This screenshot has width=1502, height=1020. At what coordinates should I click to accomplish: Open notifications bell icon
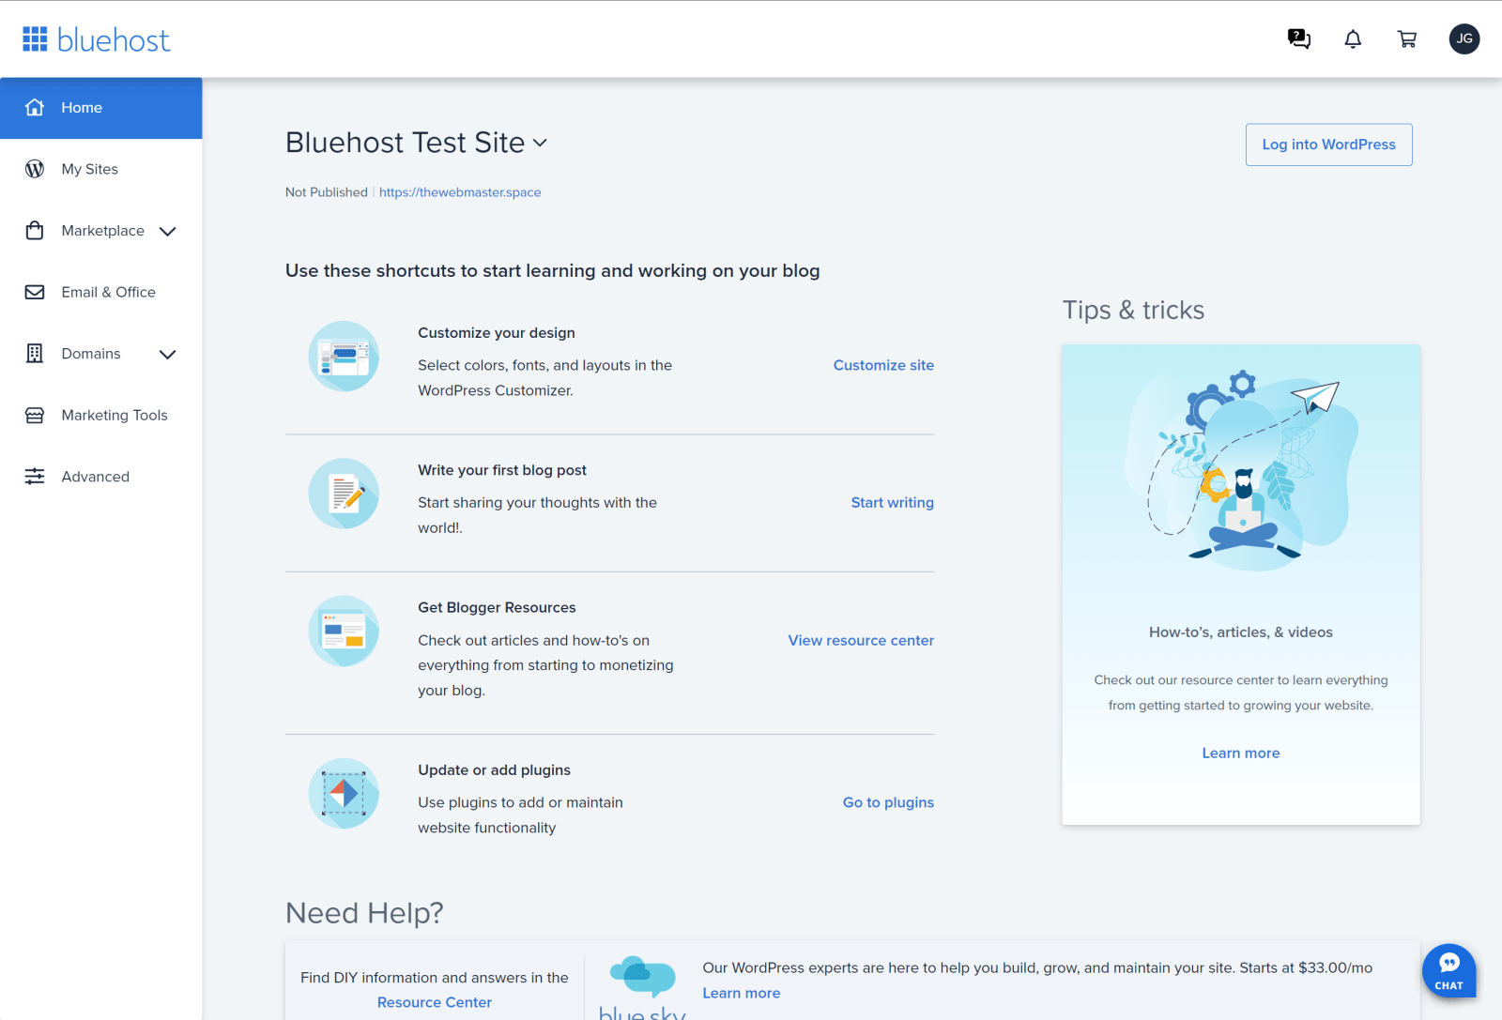coord(1353,38)
